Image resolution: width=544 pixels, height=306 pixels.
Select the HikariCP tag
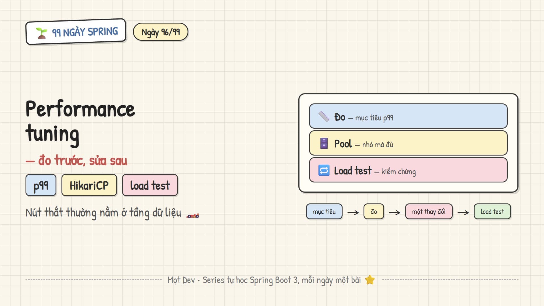pyautogui.click(x=89, y=185)
